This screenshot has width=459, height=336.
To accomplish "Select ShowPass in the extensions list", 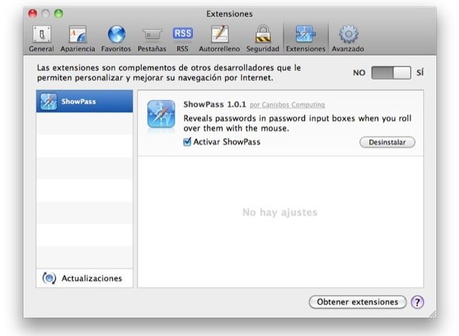I will coord(85,101).
